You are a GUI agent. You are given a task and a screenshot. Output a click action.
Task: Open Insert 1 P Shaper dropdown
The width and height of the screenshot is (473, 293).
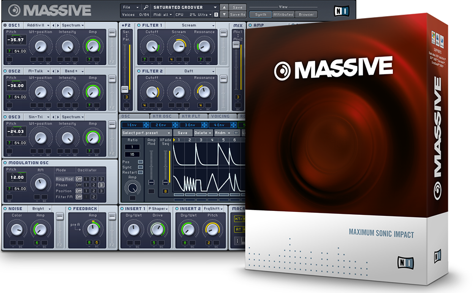point(158,209)
